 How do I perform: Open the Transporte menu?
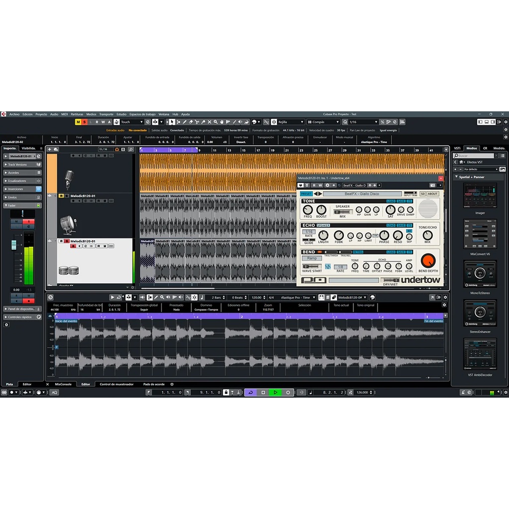tap(106, 114)
